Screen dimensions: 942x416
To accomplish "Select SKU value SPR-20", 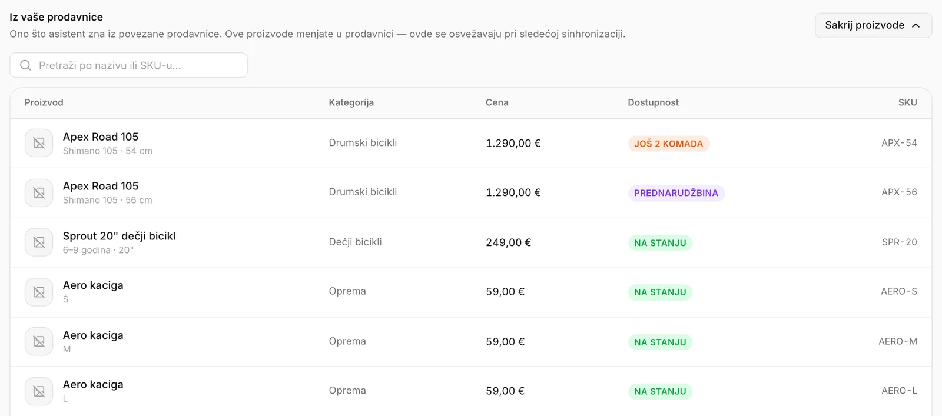I will pyautogui.click(x=900, y=242).
